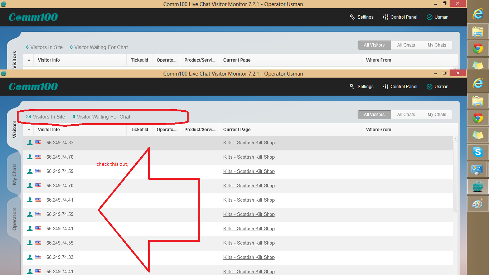The width and height of the screenshot is (489, 275).
Task: Select the vertical Visitors side tab, front window
Action: [x=14, y=129]
